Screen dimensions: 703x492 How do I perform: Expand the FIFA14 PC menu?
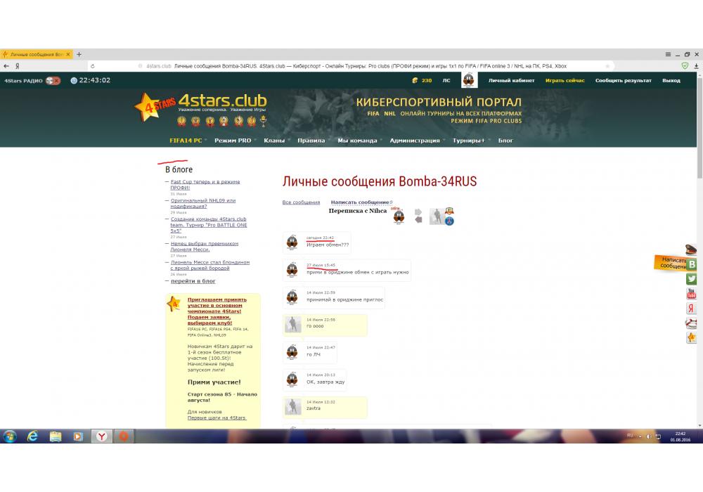[x=186, y=141]
